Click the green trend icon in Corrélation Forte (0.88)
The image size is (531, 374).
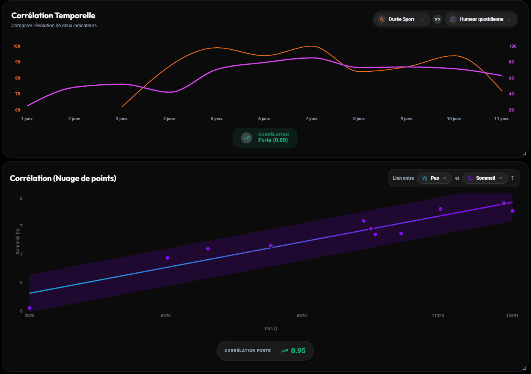click(247, 138)
